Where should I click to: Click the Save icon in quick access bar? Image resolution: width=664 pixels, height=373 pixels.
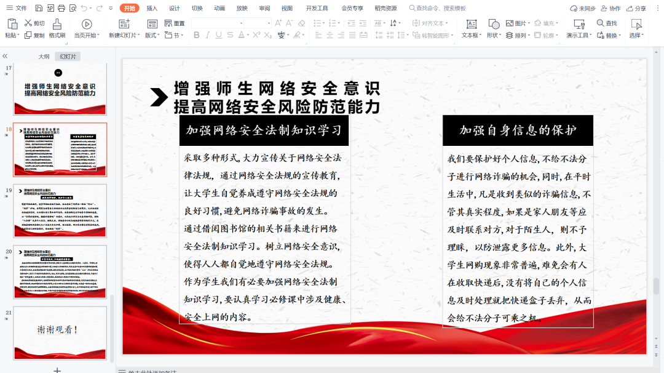point(39,8)
